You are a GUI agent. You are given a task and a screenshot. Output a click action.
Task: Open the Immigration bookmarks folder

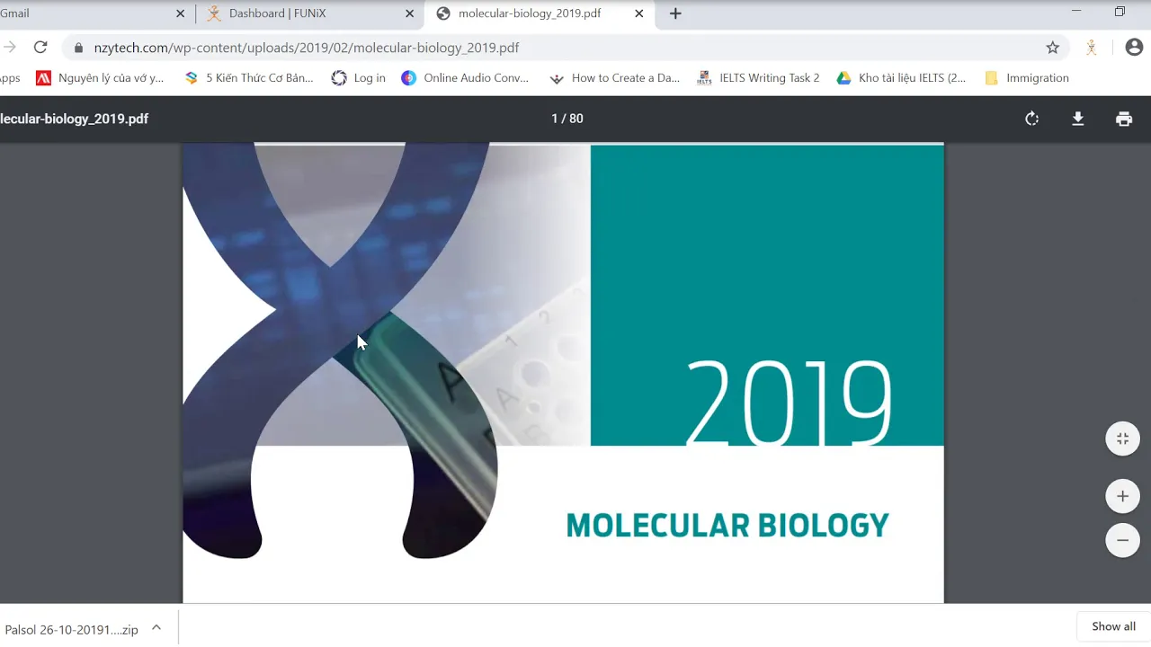point(1027,78)
